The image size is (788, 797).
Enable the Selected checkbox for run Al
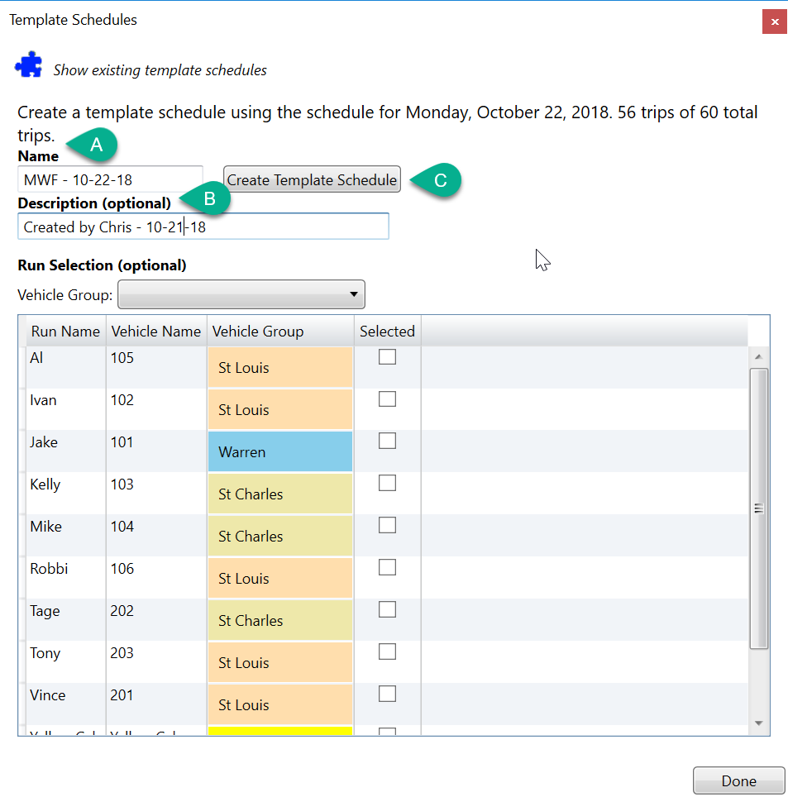coord(387,356)
